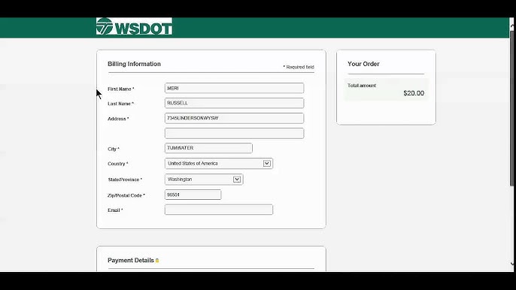Viewport: 516px width, 290px height.
Task: Click the "Zip/Postal Code *" label
Action: pyautogui.click(x=126, y=195)
